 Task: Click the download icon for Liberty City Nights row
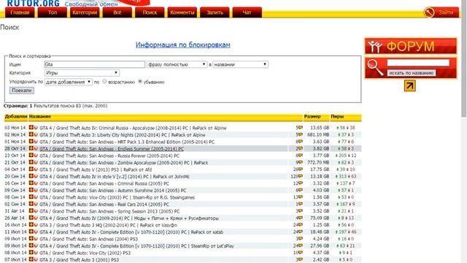(31, 134)
